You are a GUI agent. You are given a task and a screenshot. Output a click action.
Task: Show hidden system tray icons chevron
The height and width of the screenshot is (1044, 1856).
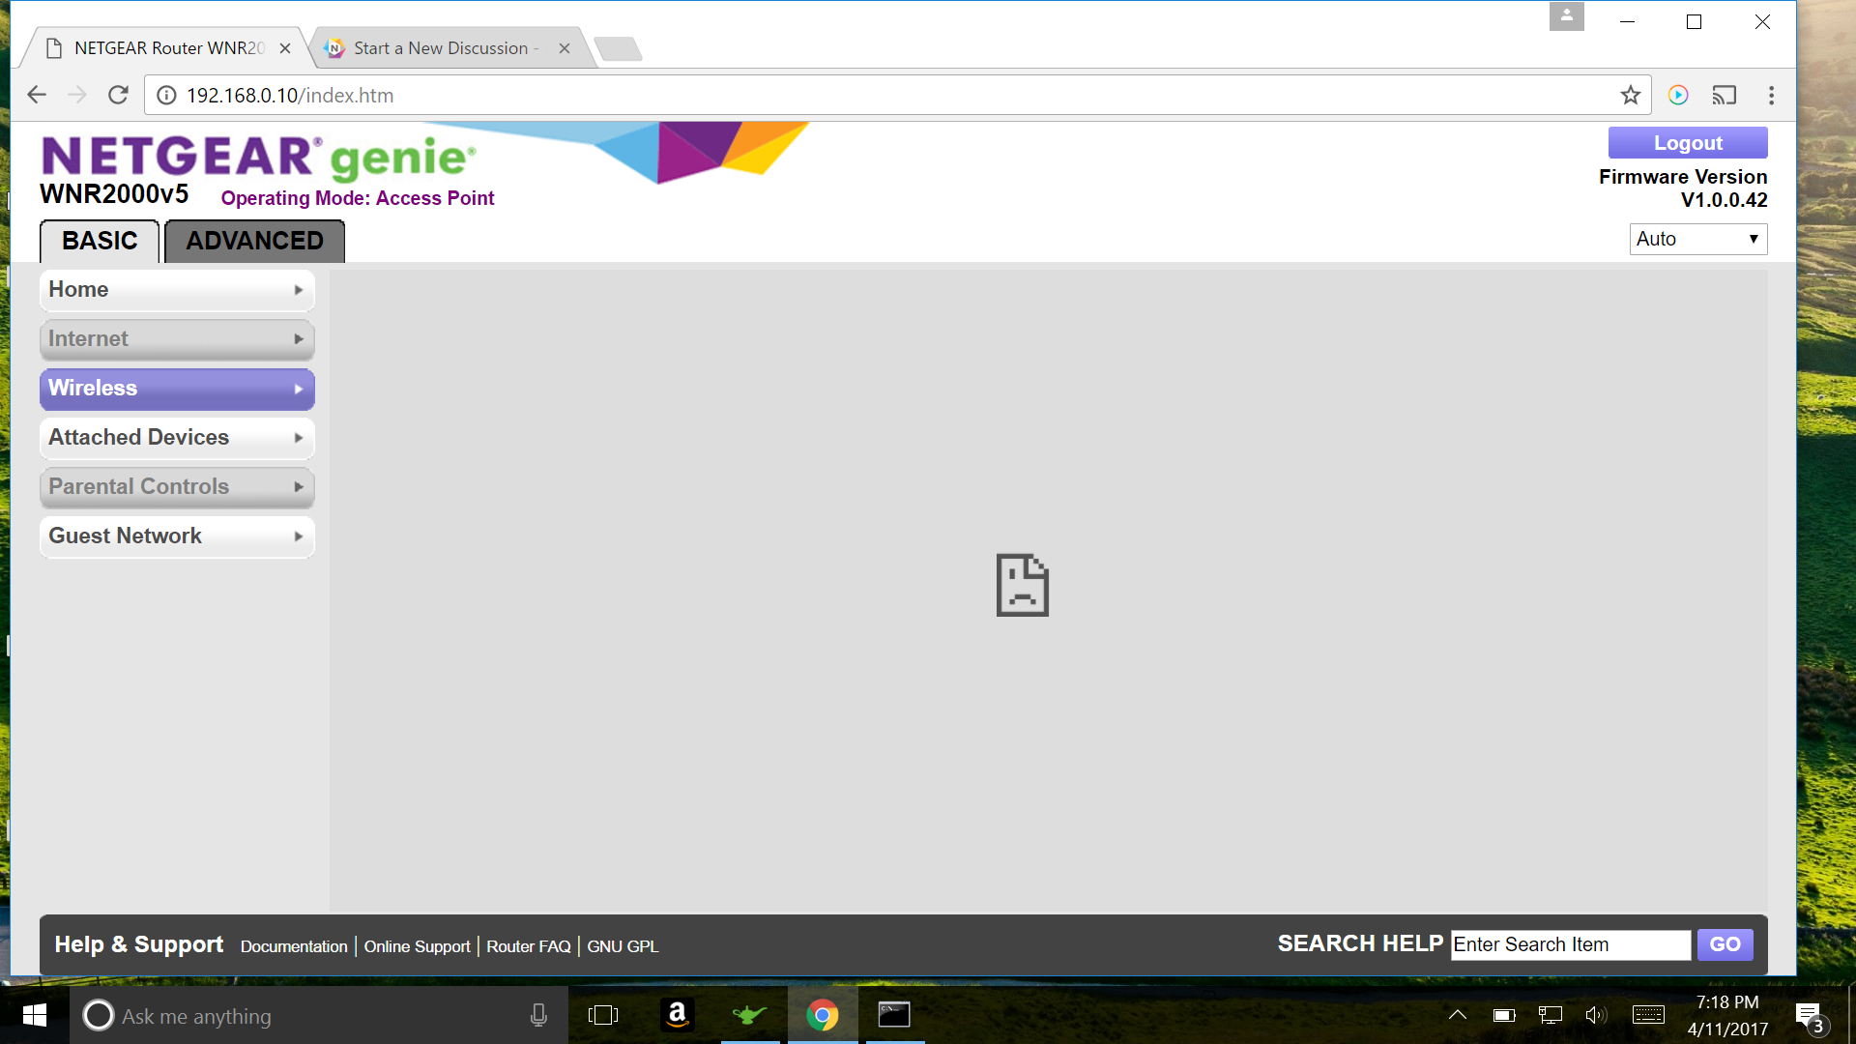1457,1015
